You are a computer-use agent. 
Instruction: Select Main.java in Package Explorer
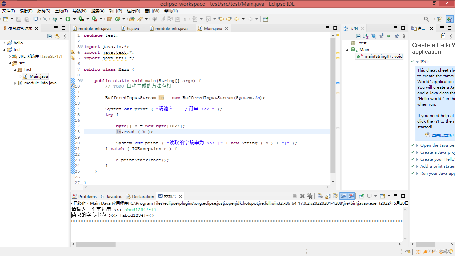point(35,76)
